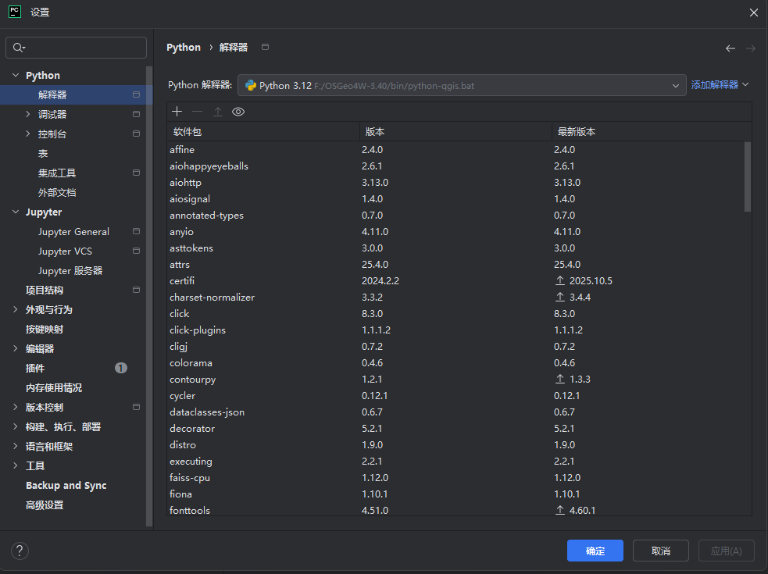Viewport: 768px width, 574px height.
Task: Toggle the eye icon showing early releases
Action: point(238,112)
